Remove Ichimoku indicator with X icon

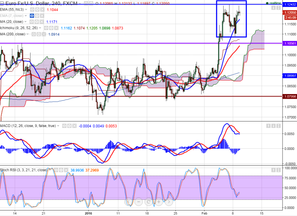56,28
